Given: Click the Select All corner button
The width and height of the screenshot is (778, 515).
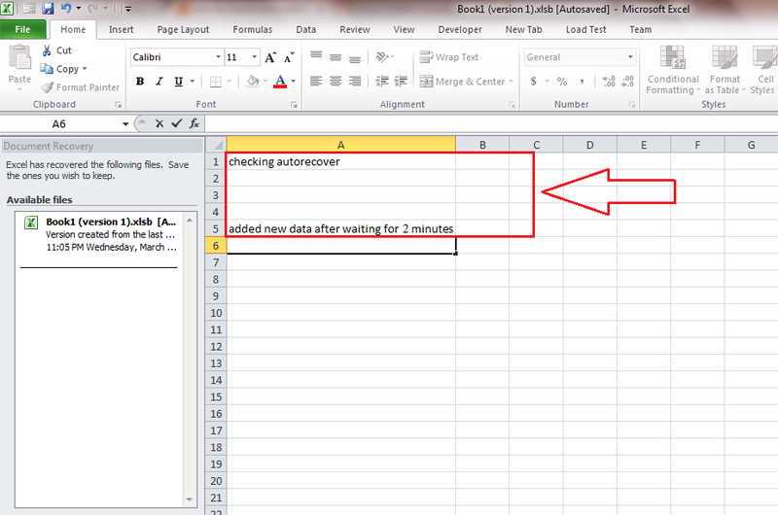Looking at the screenshot, I should (x=216, y=144).
